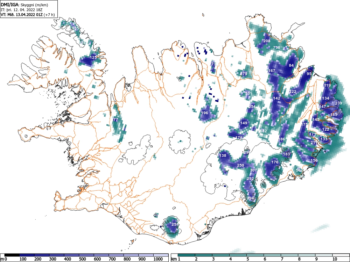Click the visibility value 738 on the map
This screenshot has width=350, height=262.
[276, 48]
